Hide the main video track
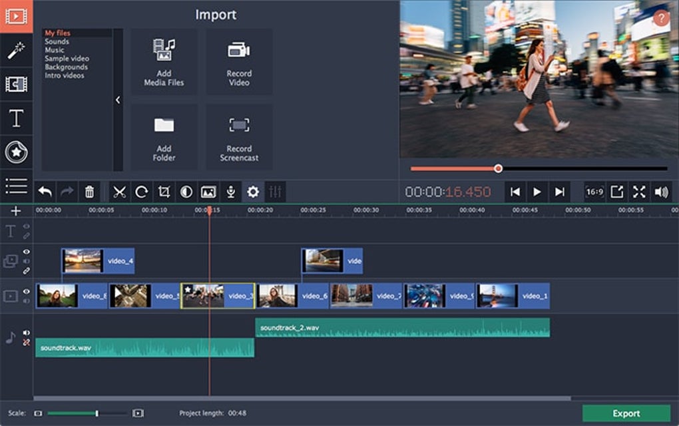The width and height of the screenshot is (679, 426). point(27,292)
